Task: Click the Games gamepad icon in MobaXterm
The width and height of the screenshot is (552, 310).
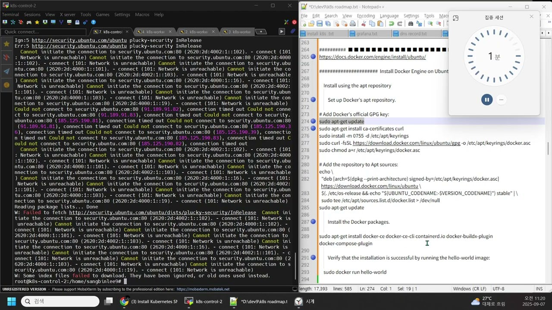Action: point(29,22)
